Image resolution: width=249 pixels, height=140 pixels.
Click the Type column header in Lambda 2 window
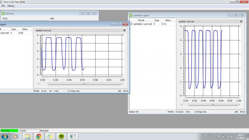14,29
